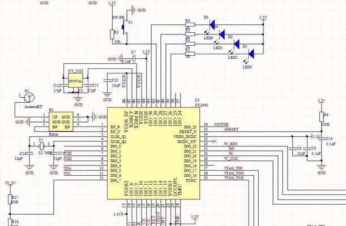Click the RF_N pin name

(x=116, y=132)
